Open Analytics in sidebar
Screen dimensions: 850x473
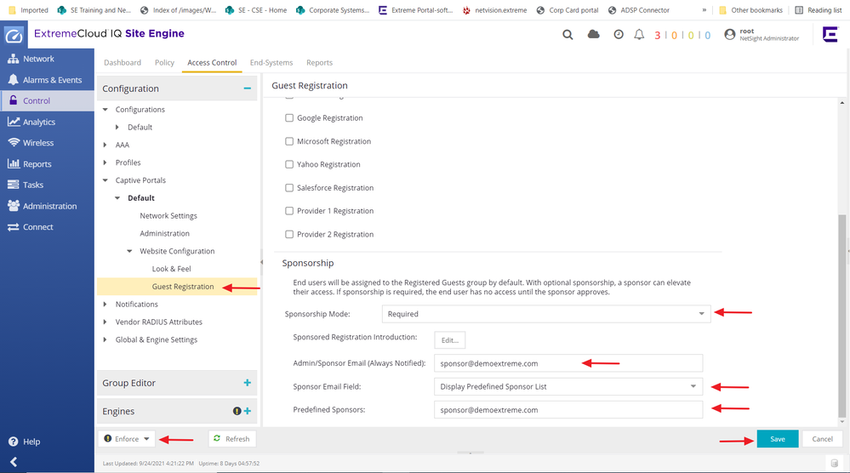coord(47,122)
